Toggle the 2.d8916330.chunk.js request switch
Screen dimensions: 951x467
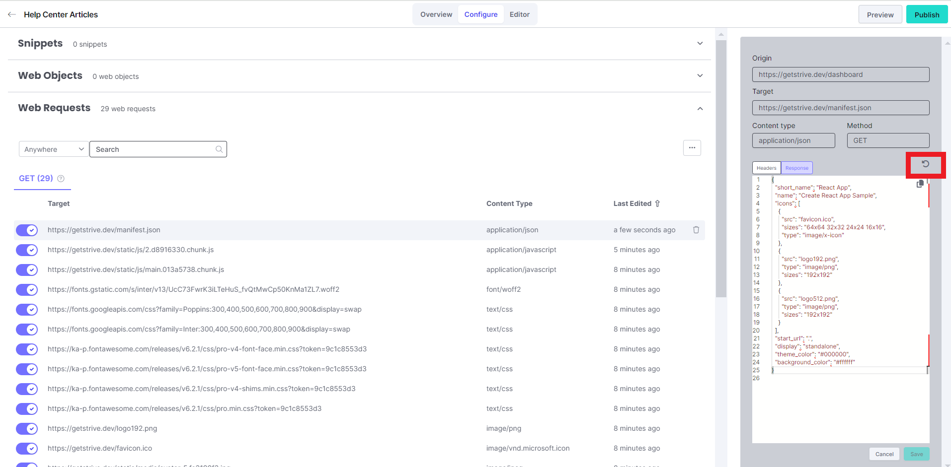click(x=27, y=250)
